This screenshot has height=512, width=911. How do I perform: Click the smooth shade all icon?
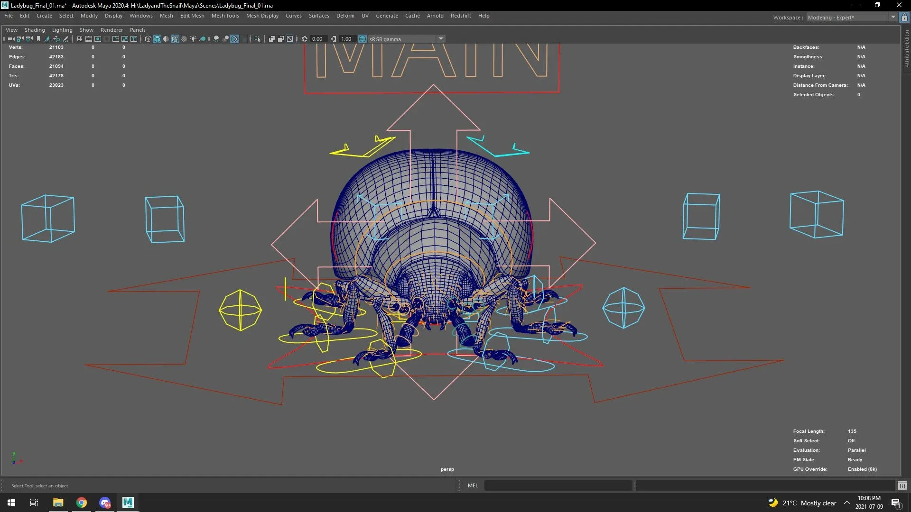click(x=157, y=39)
